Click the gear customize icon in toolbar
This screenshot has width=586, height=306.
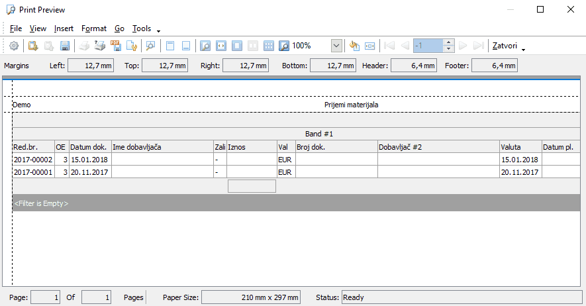pyautogui.click(x=14, y=46)
